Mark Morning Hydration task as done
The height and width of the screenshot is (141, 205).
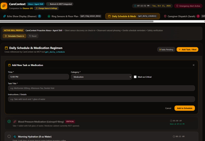(9, 136)
